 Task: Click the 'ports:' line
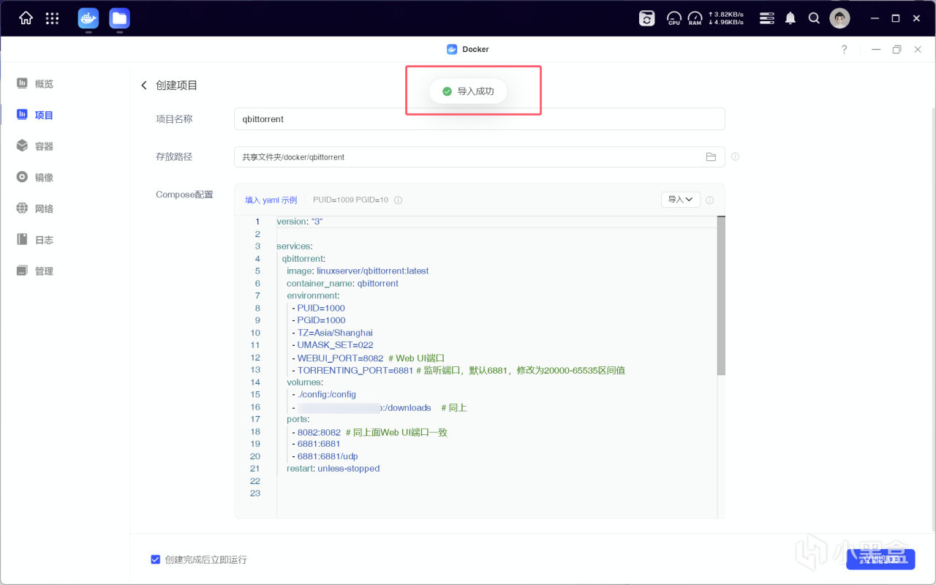[x=298, y=420]
